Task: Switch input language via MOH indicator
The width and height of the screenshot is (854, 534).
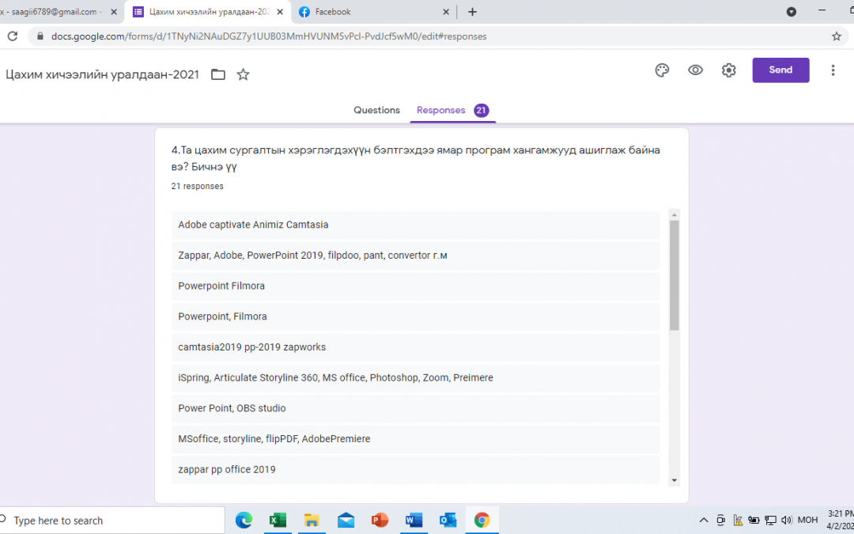Action: tap(807, 521)
